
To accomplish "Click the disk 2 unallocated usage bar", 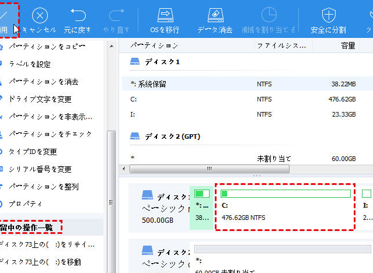I will pos(283,249).
